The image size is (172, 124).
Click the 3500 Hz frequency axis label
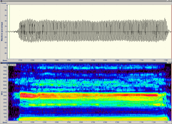(x=5, y=96)
